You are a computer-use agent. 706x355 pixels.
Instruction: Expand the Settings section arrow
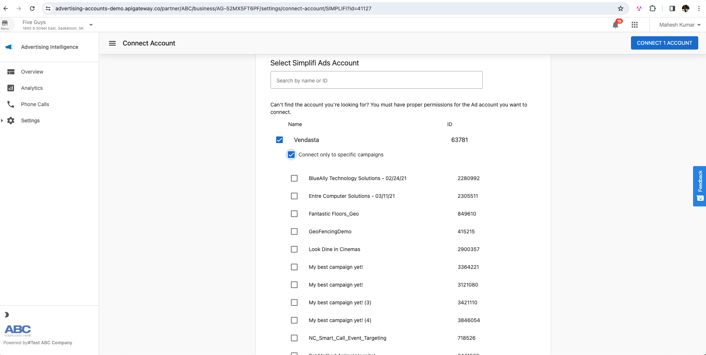click(2, 120)
